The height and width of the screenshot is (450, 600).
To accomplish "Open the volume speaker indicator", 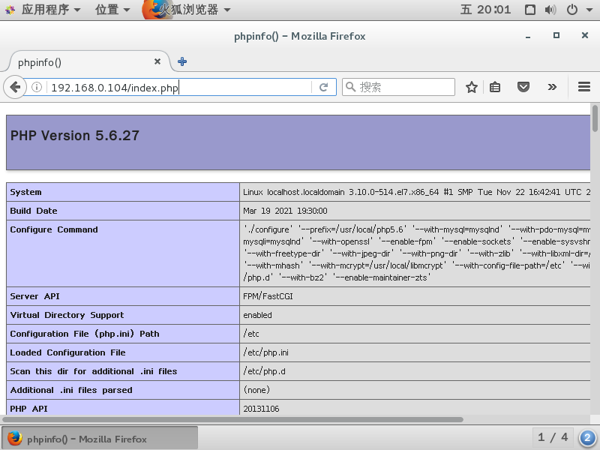I will pyautogui.click(x=550, y=10).
